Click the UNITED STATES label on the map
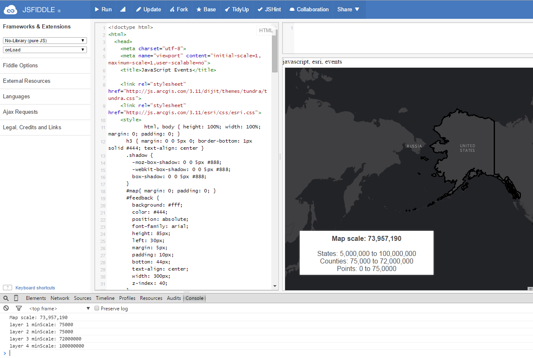The width and height of the screenshot is (533, 358). coord(467,148)
